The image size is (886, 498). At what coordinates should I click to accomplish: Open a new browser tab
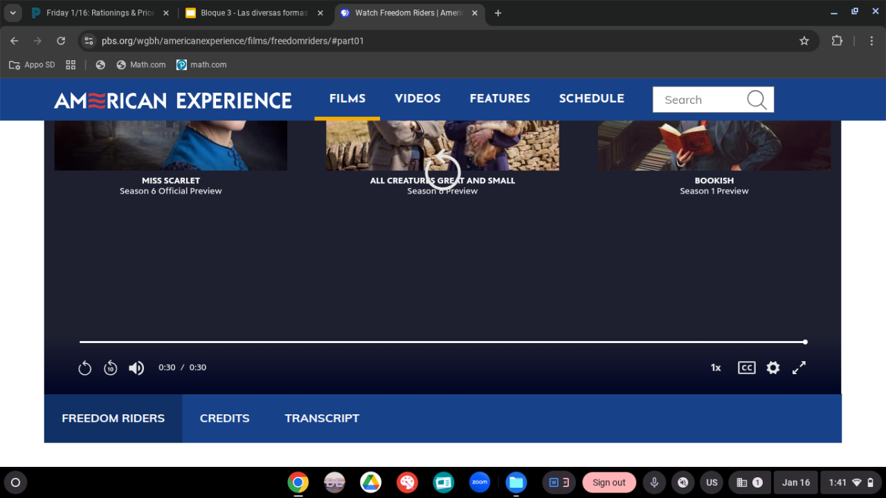pyautogui.click(x=498, y=13)
